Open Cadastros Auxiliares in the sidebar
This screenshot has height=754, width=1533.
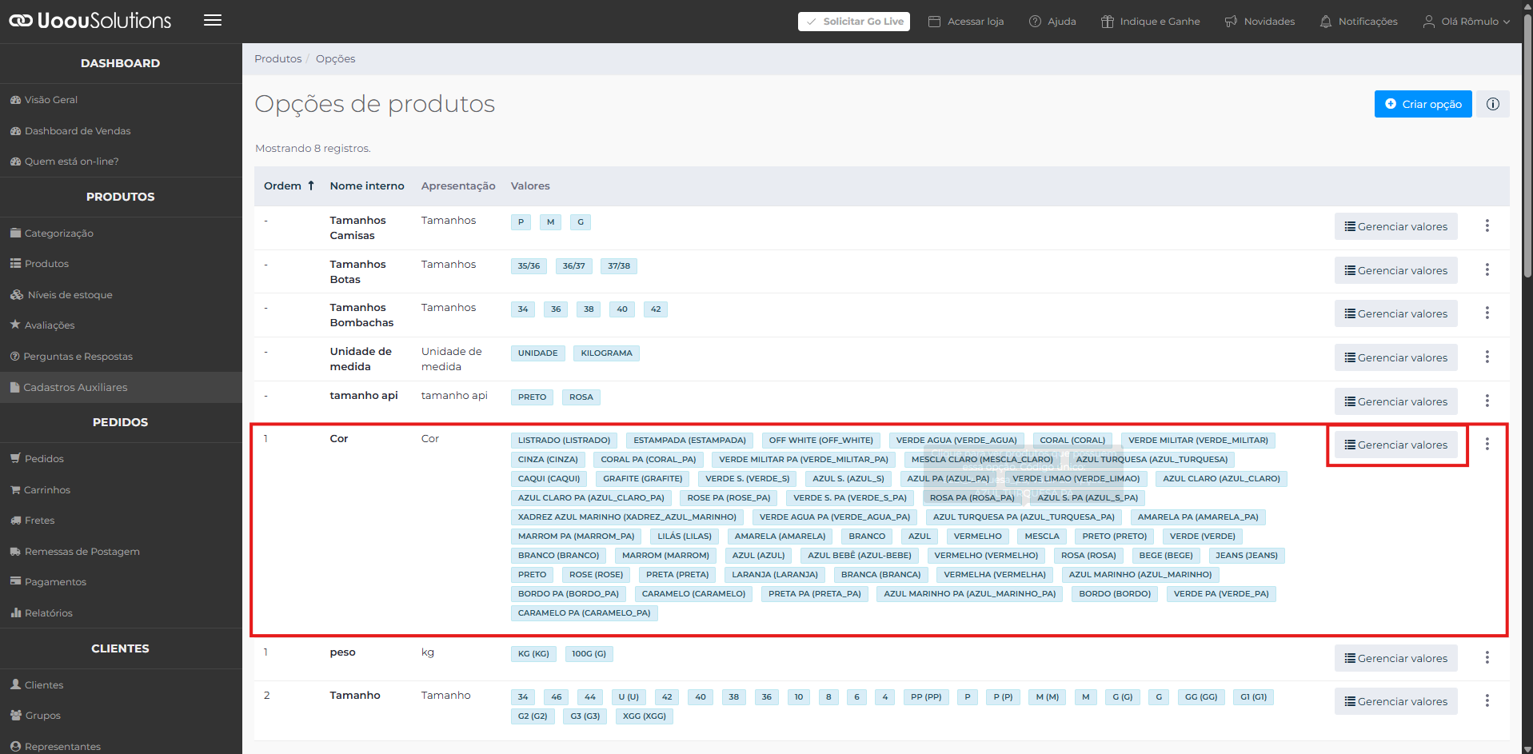click(x=121, y=388)
